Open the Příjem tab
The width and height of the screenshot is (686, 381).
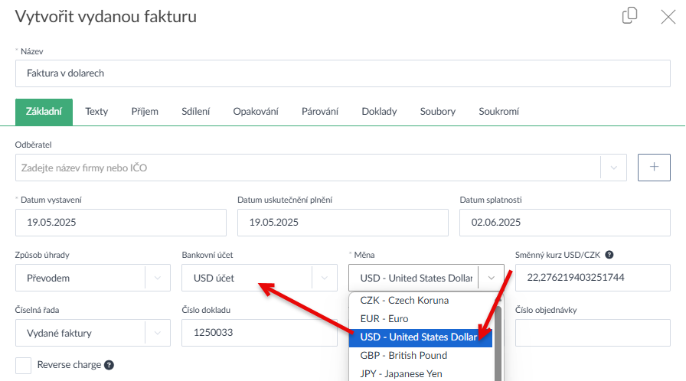pos(144,112)
